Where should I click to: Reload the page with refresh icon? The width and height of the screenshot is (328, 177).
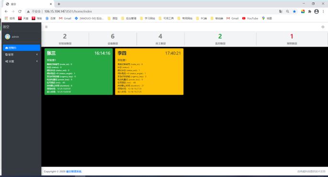20,11
